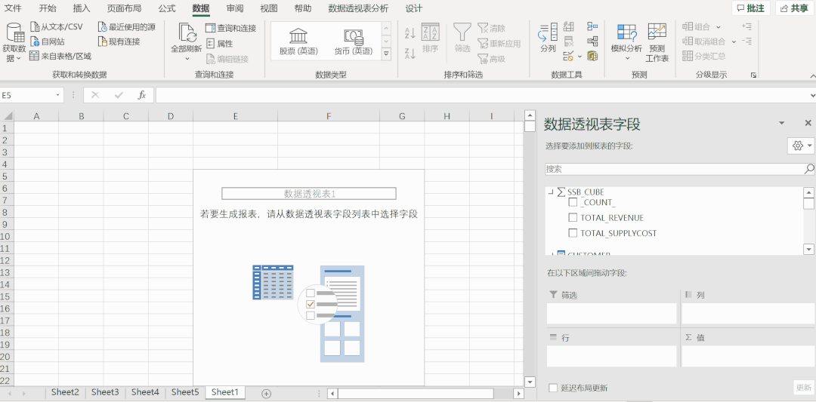Switch to the Insert (插入) tab
This screenshot has width=816, height=402.
81,8
